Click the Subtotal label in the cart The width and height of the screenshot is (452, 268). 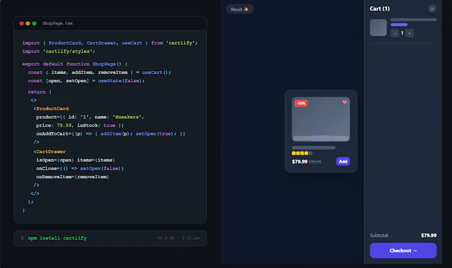(379, 235)
